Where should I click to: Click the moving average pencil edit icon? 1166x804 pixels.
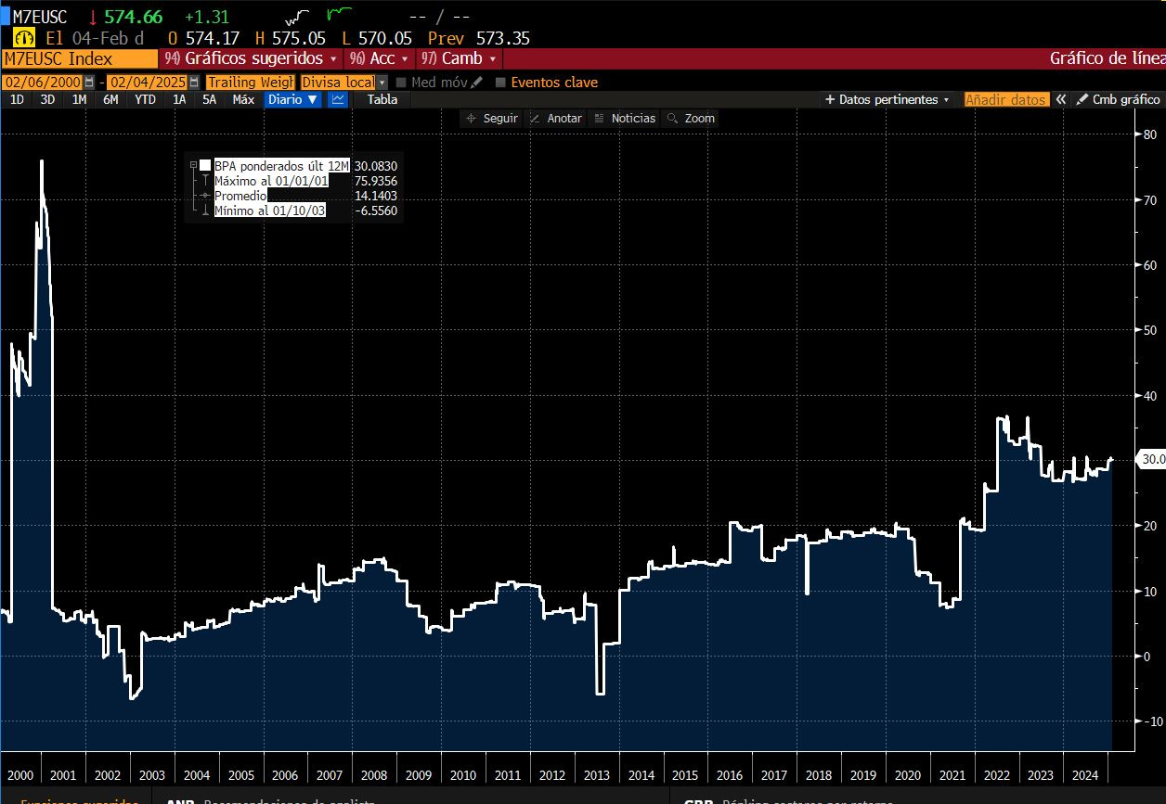[477, 82]
